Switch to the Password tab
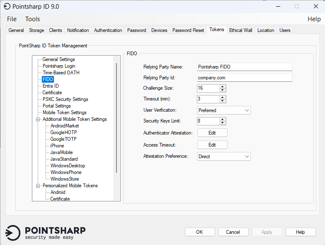Image resolution: width=325 pixels, height=245 pixels. pyautogui.click(x=137, y=30)
